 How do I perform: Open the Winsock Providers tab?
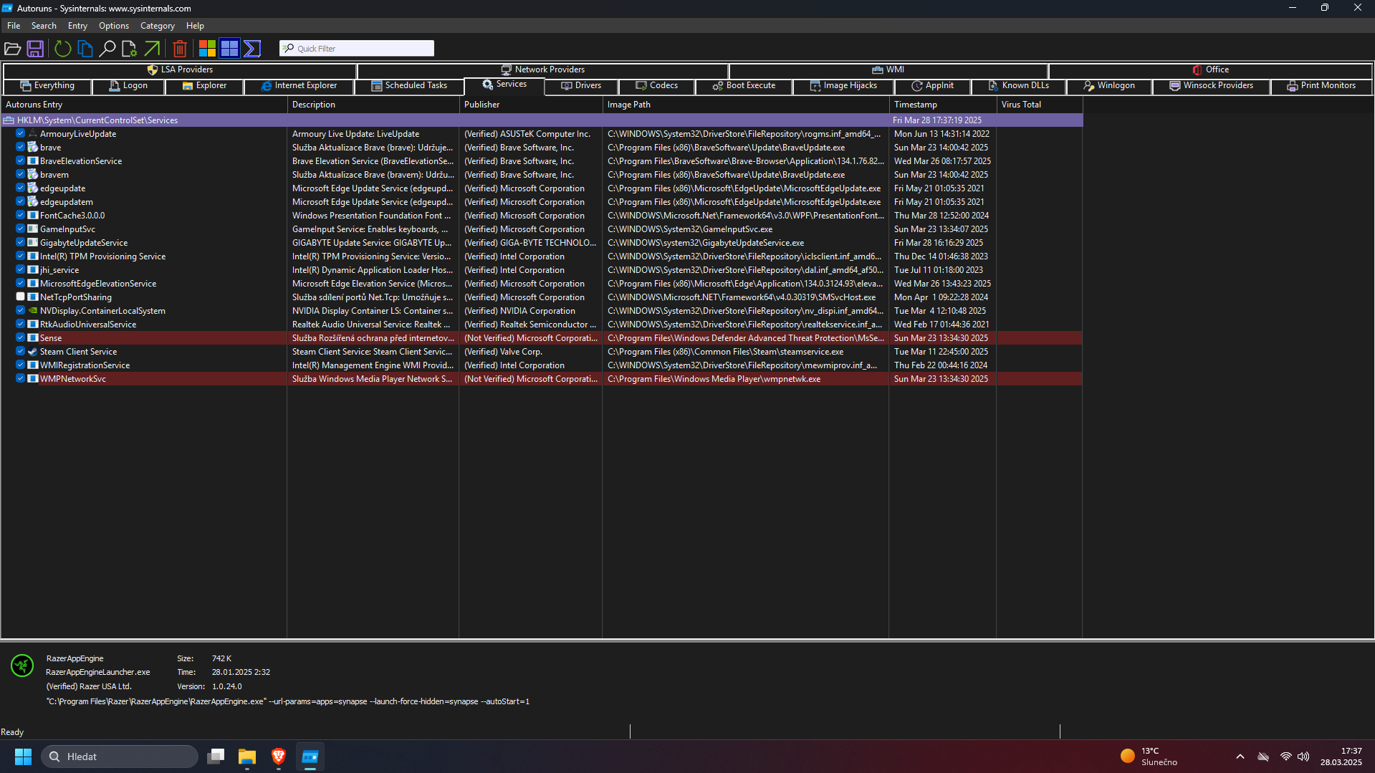pyautogui.click(x=1211, y=86)
